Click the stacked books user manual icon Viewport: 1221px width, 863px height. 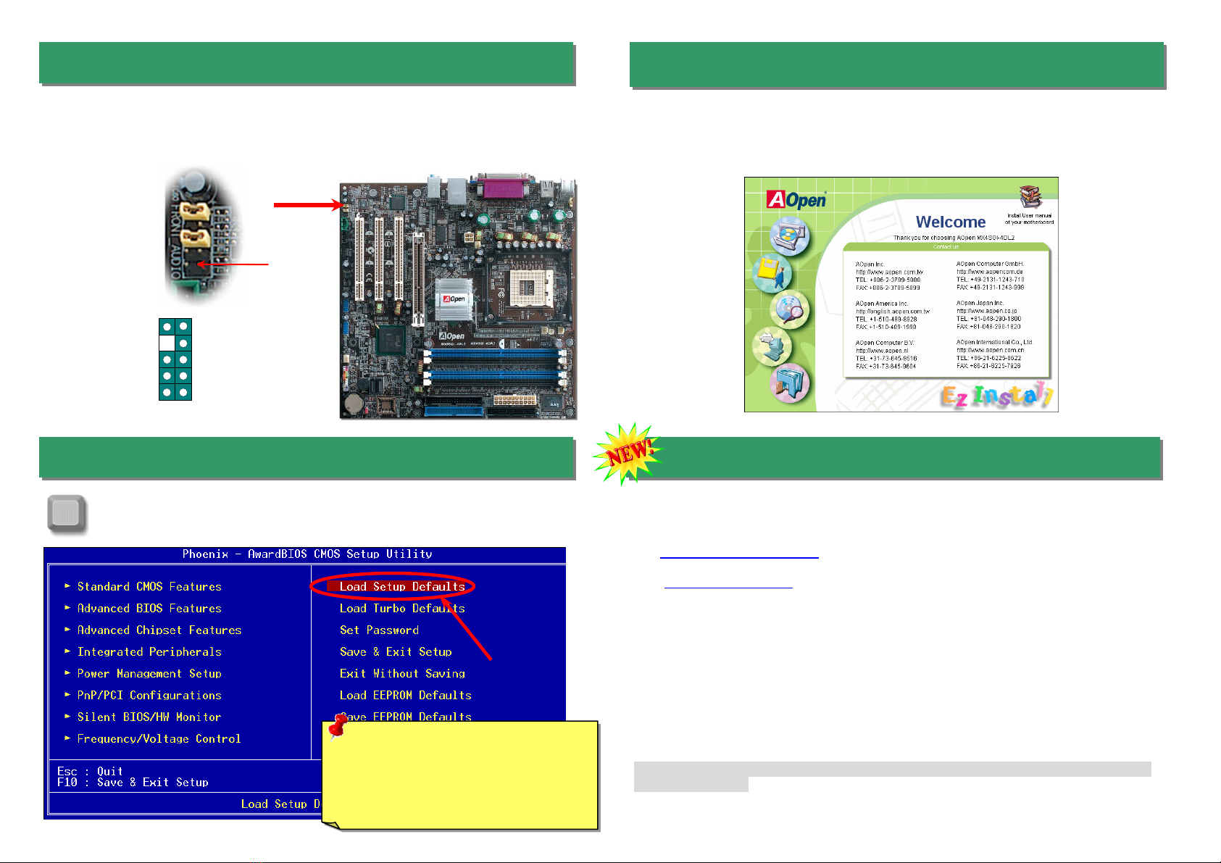tap(1030, 197)
